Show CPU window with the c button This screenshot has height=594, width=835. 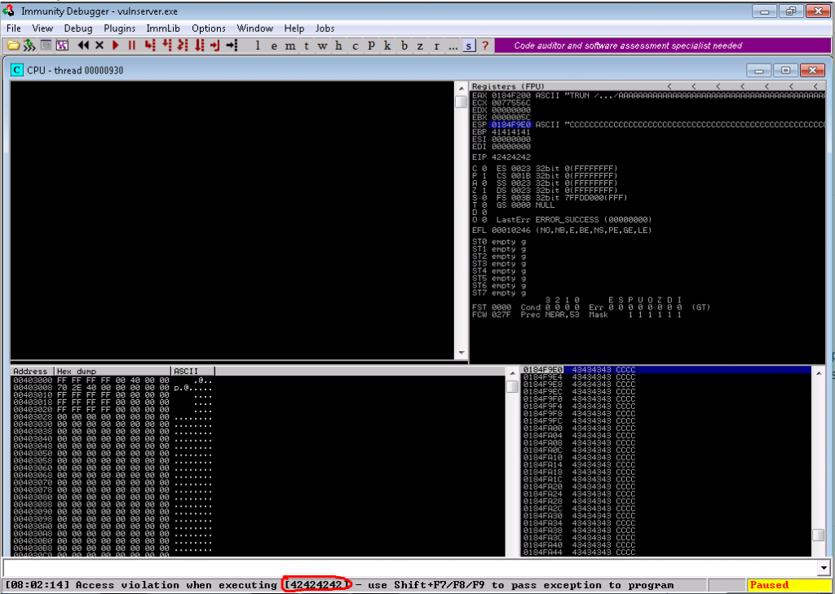355,46
